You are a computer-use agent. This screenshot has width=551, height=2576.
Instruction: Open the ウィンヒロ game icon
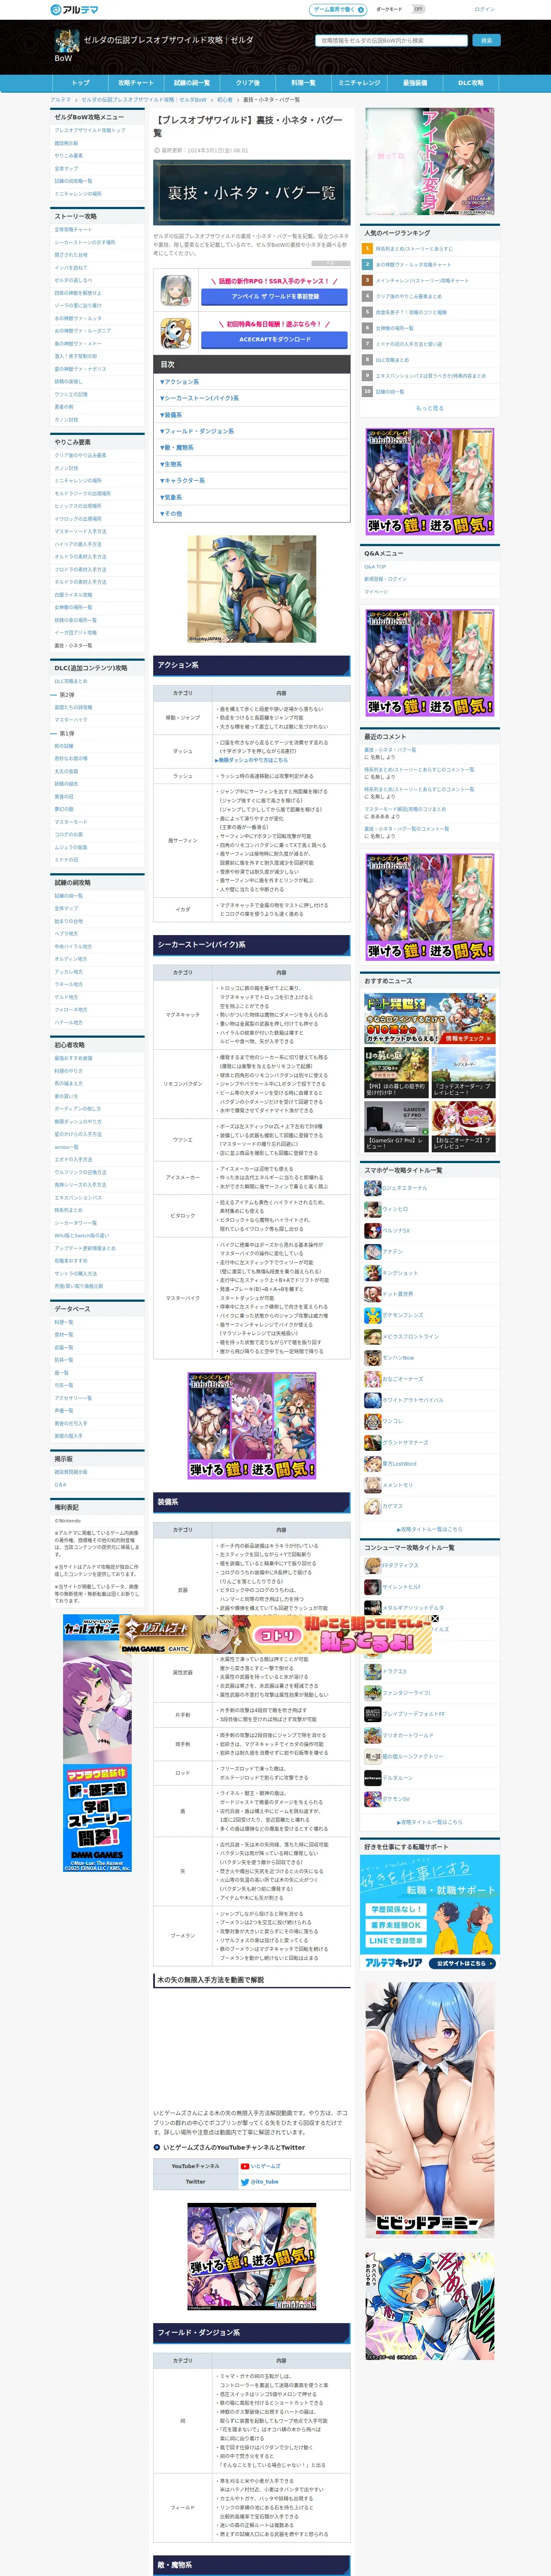(x=372, y=1209)
